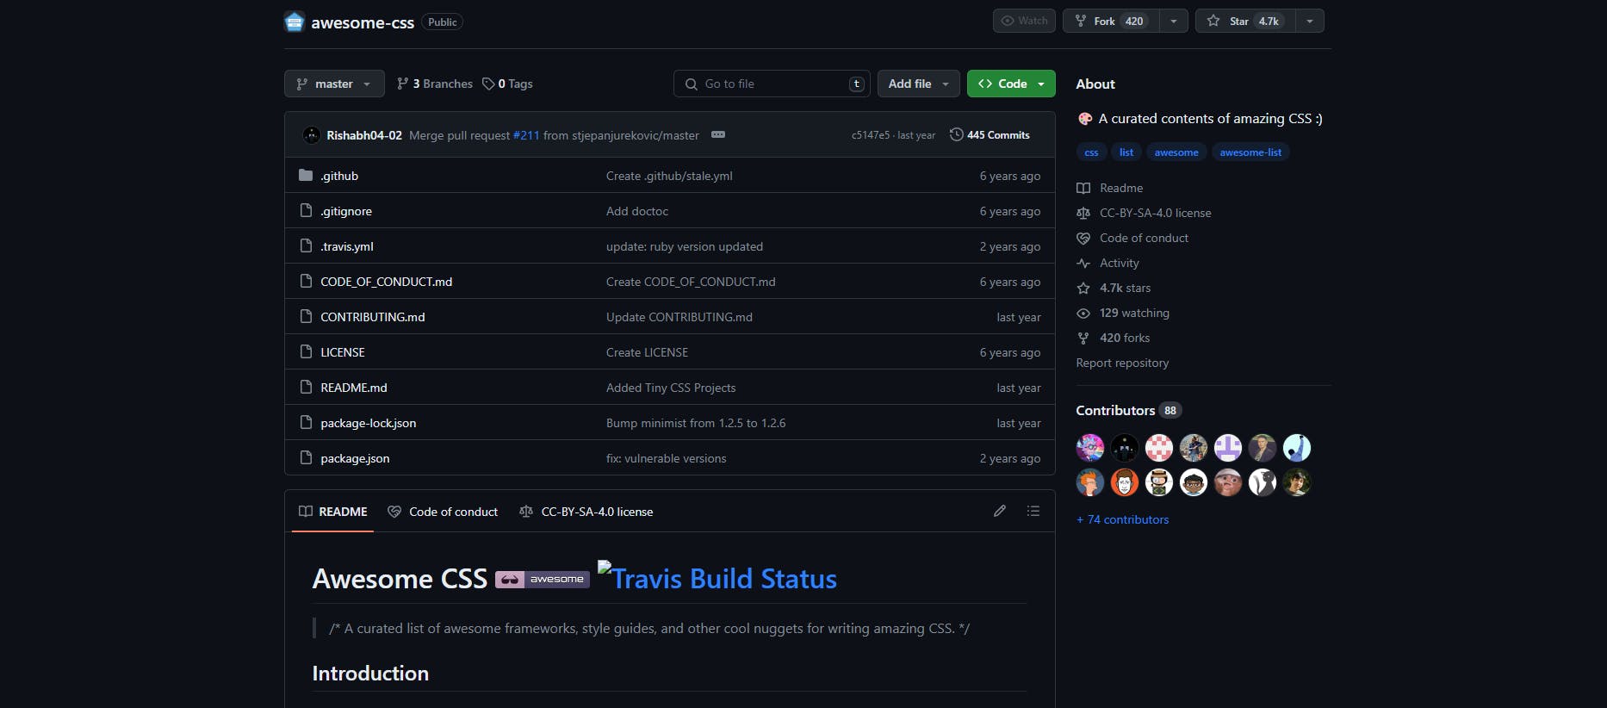This screenshot has height=708, width=1607.
Task: Select the awesome topic tag
Action: click(1176, 152)
